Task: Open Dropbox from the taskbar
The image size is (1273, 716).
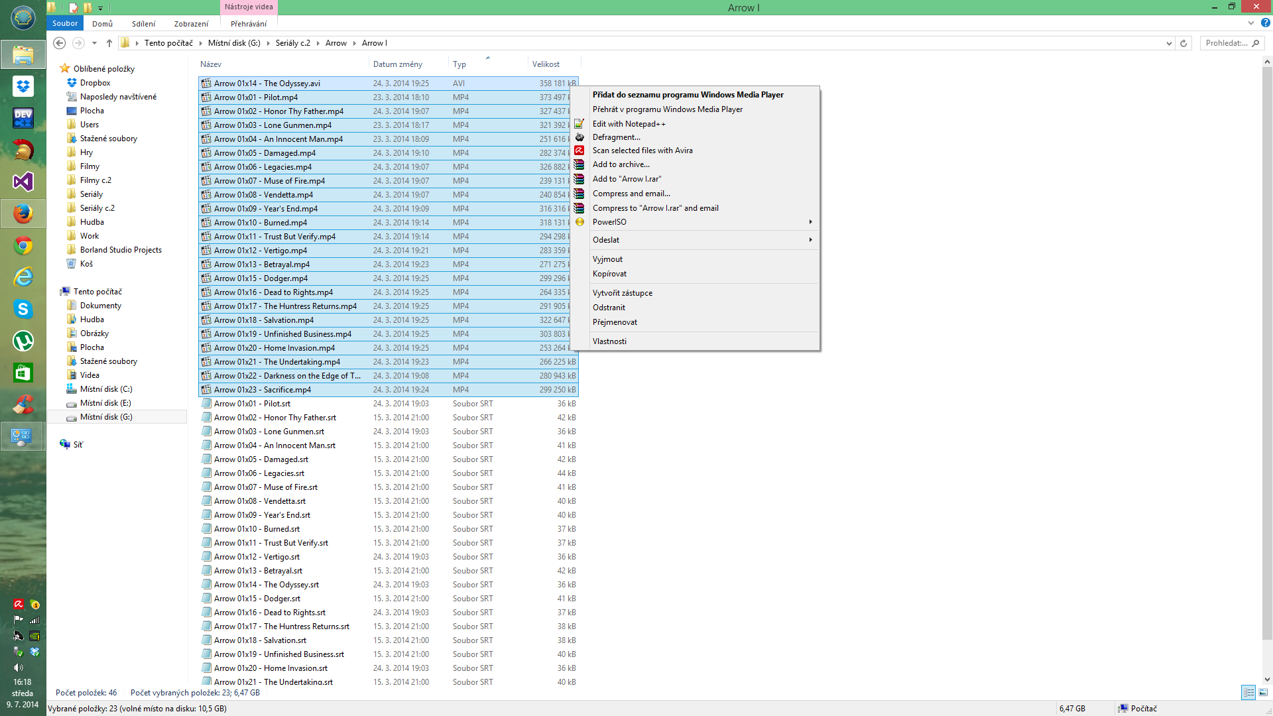Action: (x=23, y=86)
